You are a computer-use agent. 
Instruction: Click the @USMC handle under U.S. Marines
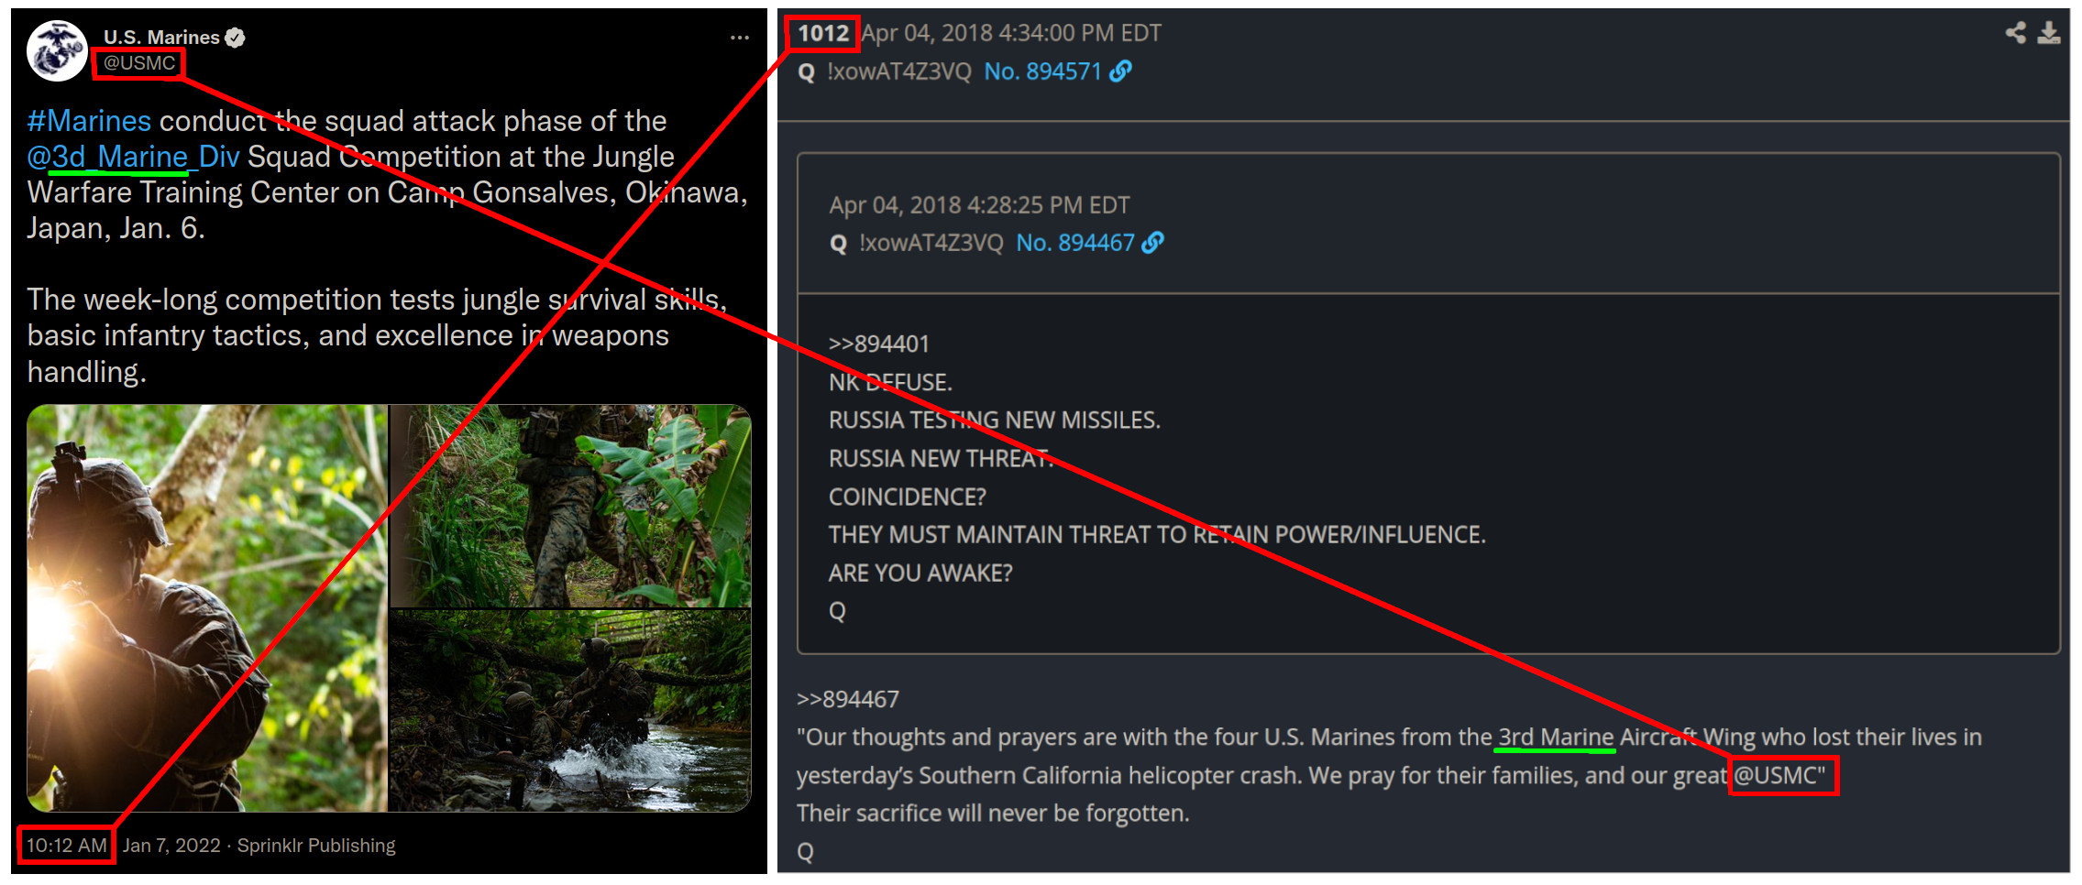pyautogui.click(x=139, y=63)
